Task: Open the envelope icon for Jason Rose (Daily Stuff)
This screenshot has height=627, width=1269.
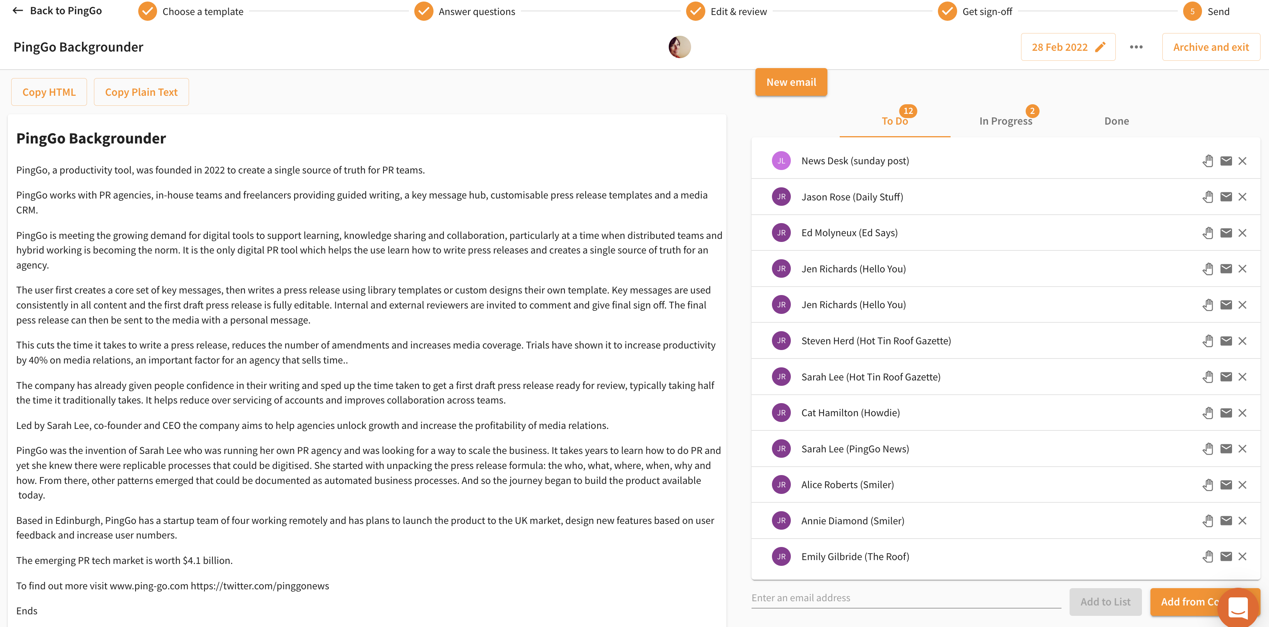Action: click(x=1226, y=196)
